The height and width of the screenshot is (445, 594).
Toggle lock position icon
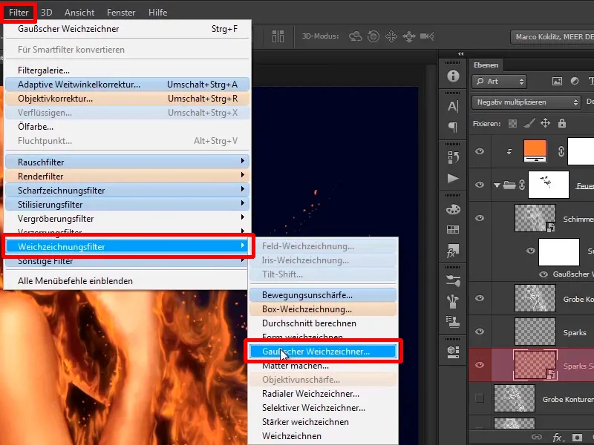click(545, 123)
